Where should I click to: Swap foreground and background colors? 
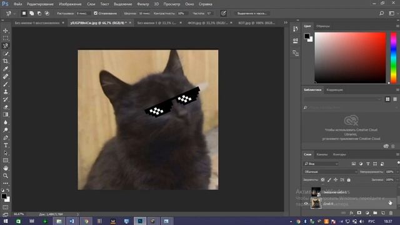(8, 190)
